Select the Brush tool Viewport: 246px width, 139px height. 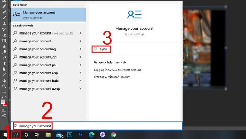(4, 18)
